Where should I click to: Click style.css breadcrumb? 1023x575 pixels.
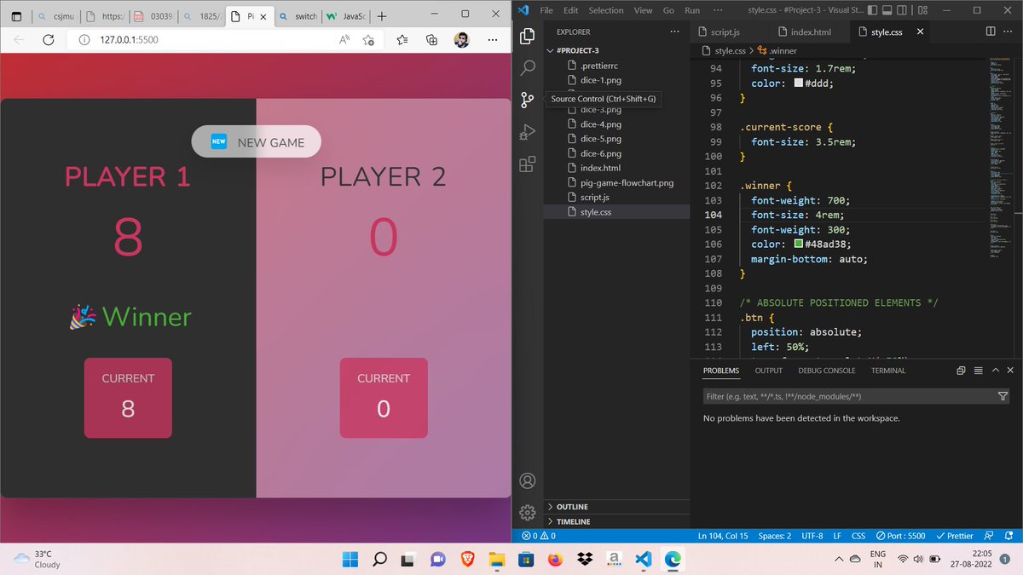[724, 51]
